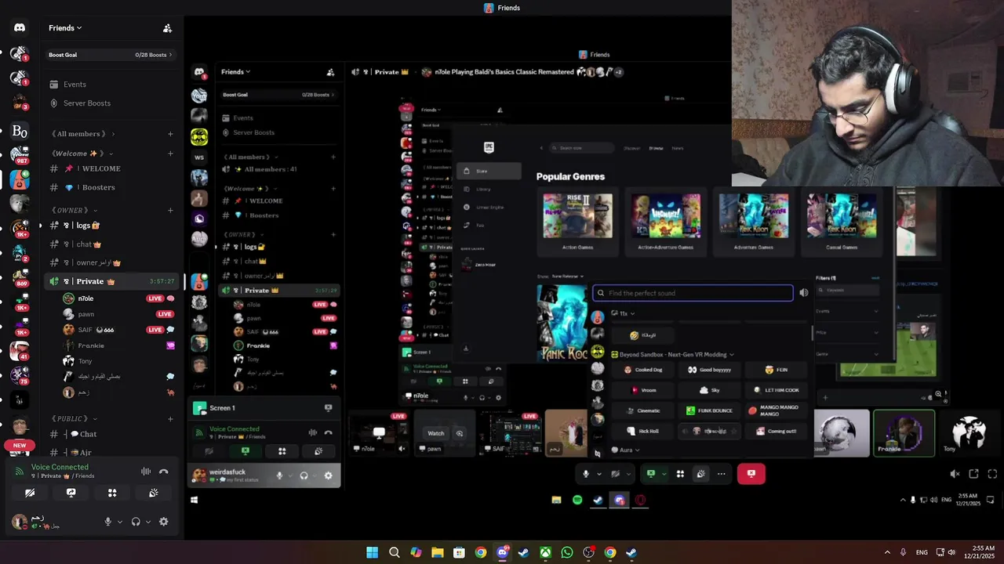Image resolution: width=1004 pixels, height=564 pixels.
Task: Toggle microphone mute in bottom call controls
Action: click(585, 474)
